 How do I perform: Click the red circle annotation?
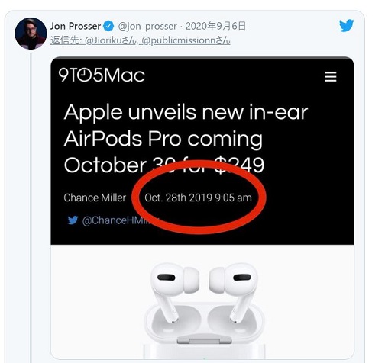point(199,197)
